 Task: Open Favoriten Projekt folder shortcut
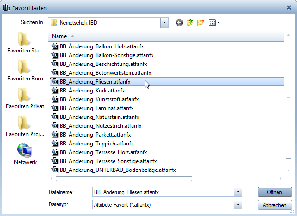[25, 126]
